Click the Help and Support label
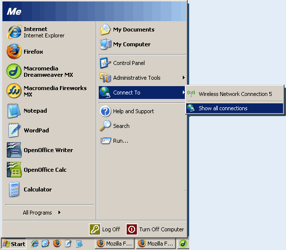 click(x=133, y=111)
